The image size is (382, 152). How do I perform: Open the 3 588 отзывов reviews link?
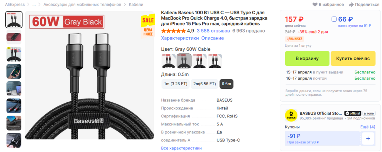[213, 31]
